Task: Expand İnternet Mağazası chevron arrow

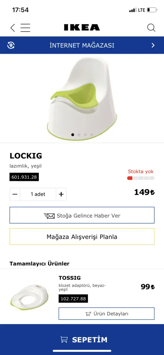Action: pyautogui.click(x=153, y=45)
